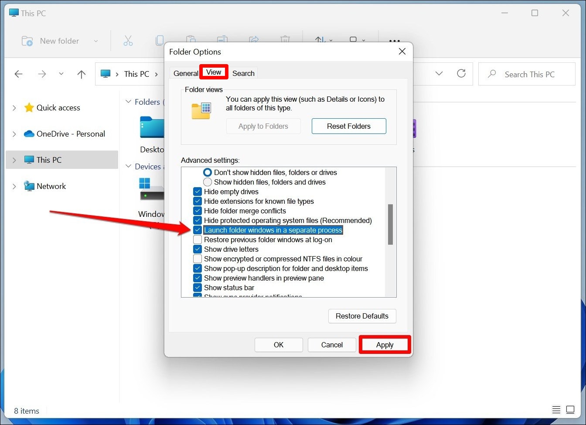Switch to the Search tab
This screenshot has height=425, width=586.
click(x=243, y=73)
